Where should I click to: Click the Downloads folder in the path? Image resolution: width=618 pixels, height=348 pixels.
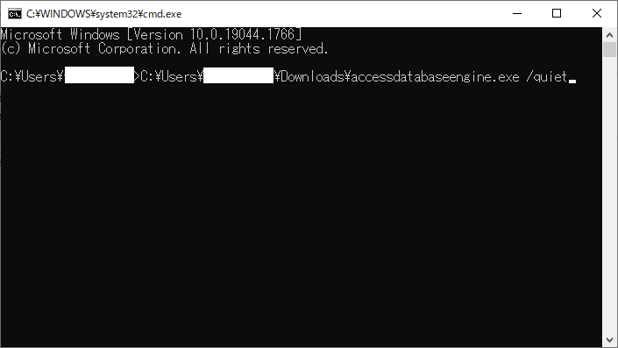click(x=312, y=77)
